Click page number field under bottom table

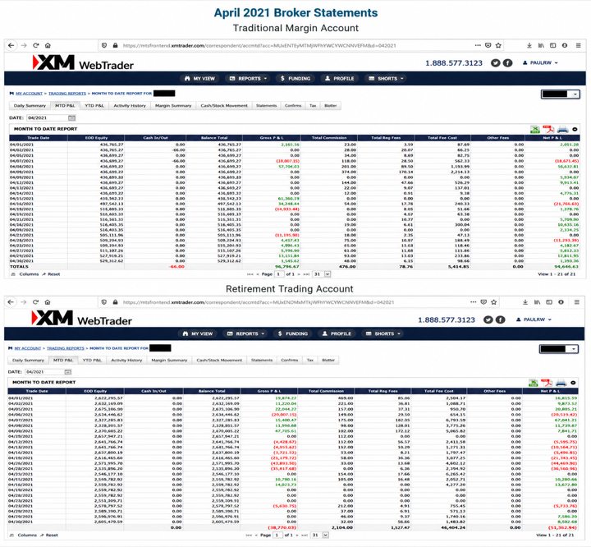278,535
